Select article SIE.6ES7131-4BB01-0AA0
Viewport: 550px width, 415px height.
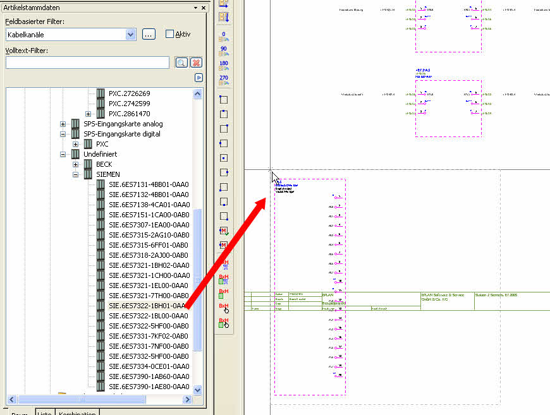(149, 184)
